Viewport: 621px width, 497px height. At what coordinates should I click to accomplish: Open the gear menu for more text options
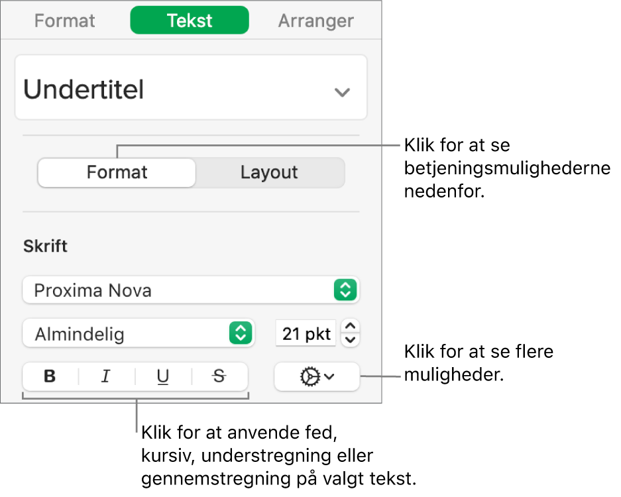(x=317, y=376)
